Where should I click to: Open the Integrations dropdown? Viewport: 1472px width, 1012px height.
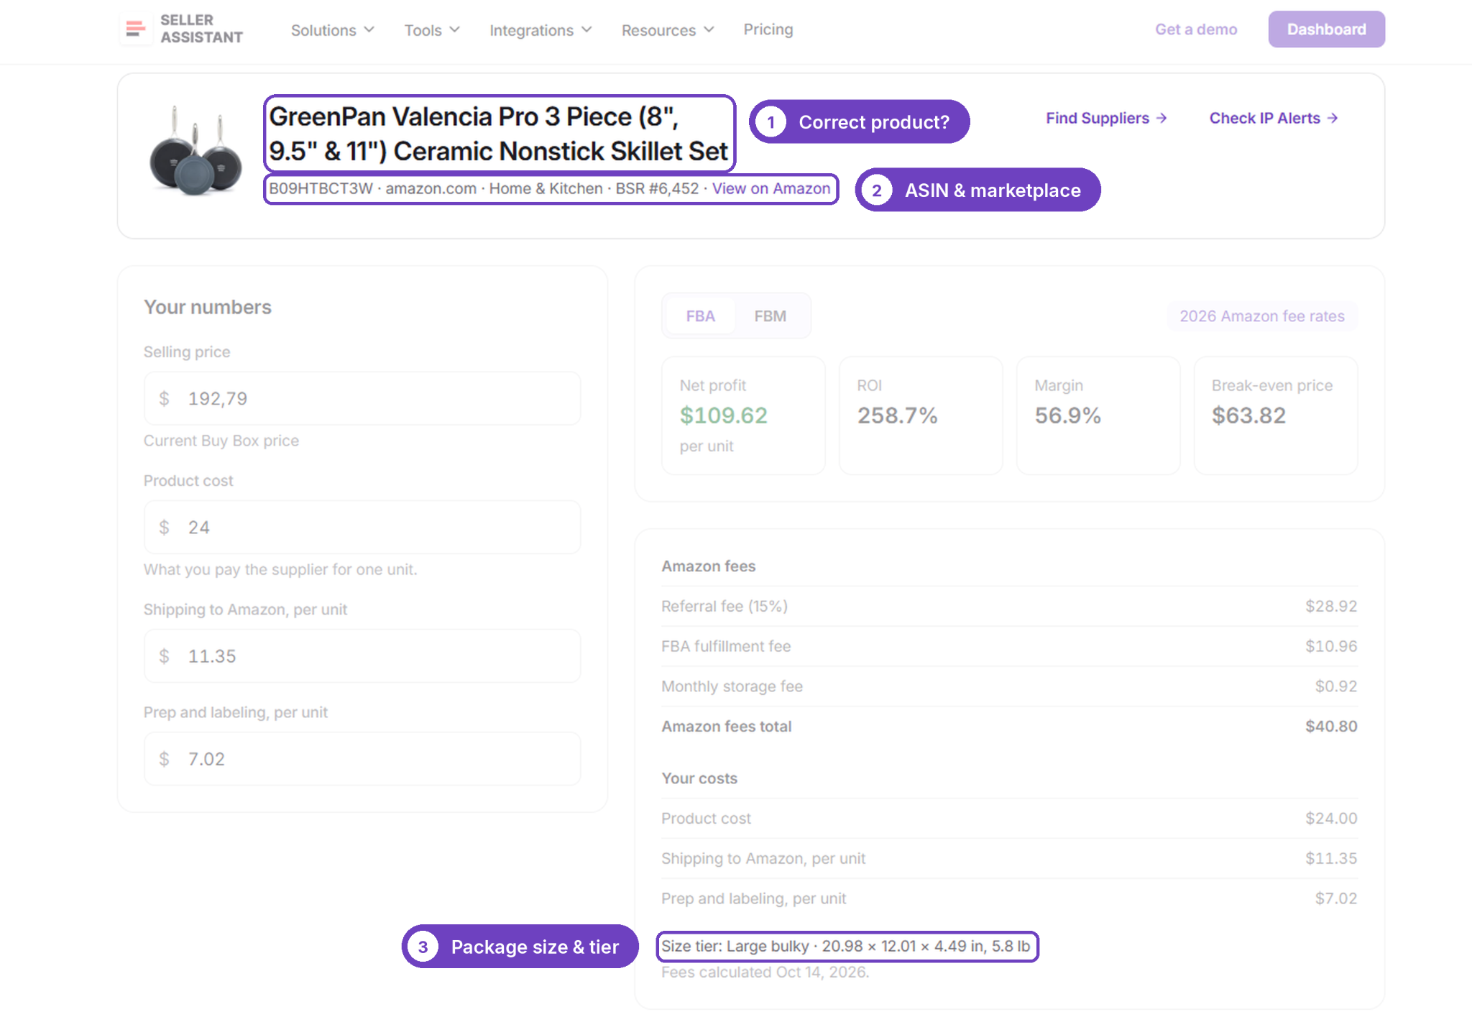(540, 30)
